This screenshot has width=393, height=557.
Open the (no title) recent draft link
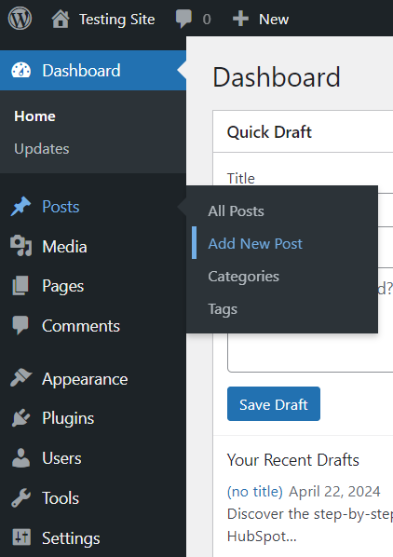coord(255,492)
